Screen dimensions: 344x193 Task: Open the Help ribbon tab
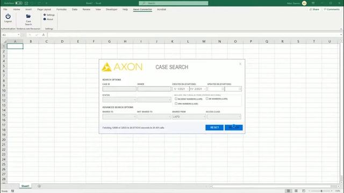tap(125, 10)
